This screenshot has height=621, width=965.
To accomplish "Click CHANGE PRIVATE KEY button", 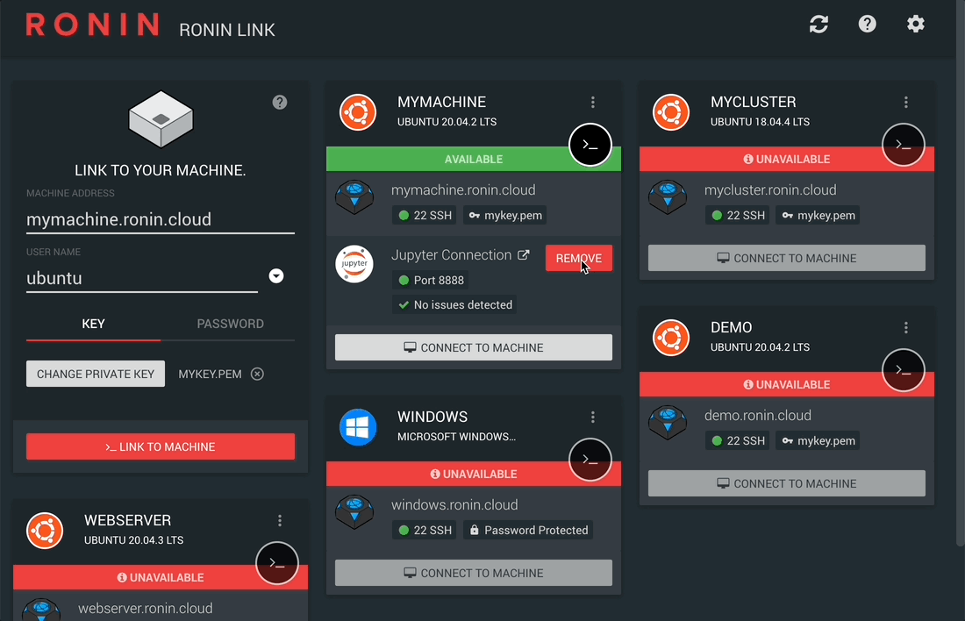I will pos(96,375).
